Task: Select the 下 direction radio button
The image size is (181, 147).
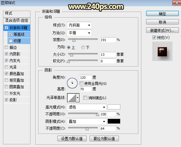Action: point(83,47)
